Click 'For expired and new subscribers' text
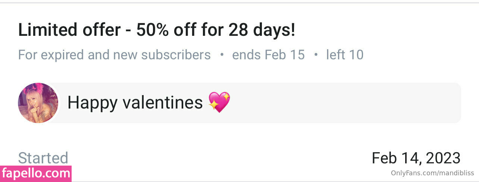This screenshot has height=182, width=479. click(114, 55)
